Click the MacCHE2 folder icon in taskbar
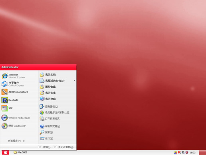 click(x=15, y=152)
